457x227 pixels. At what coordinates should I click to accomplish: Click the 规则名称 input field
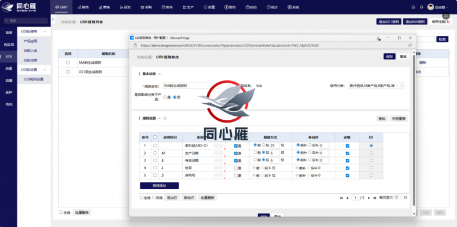pos(191,86)
